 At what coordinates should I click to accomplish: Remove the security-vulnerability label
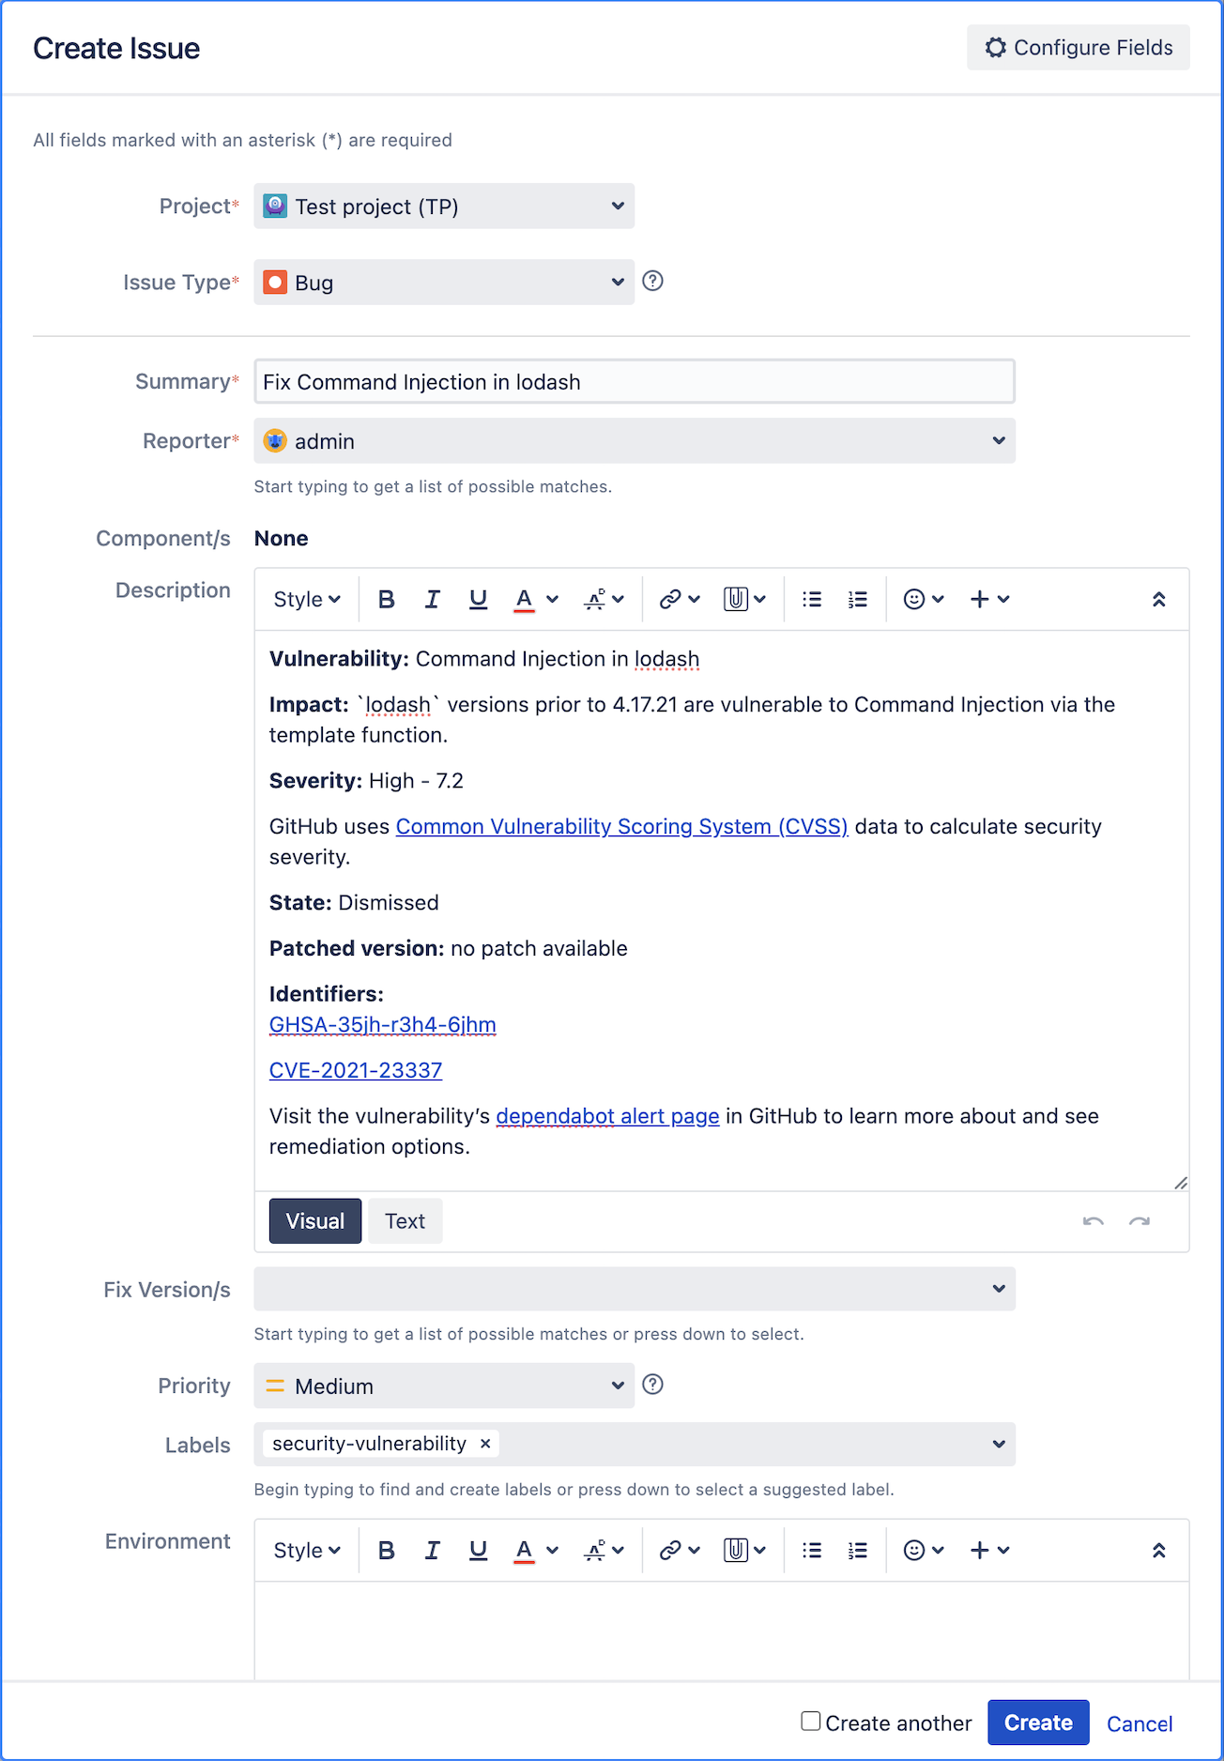(485, 1444)
